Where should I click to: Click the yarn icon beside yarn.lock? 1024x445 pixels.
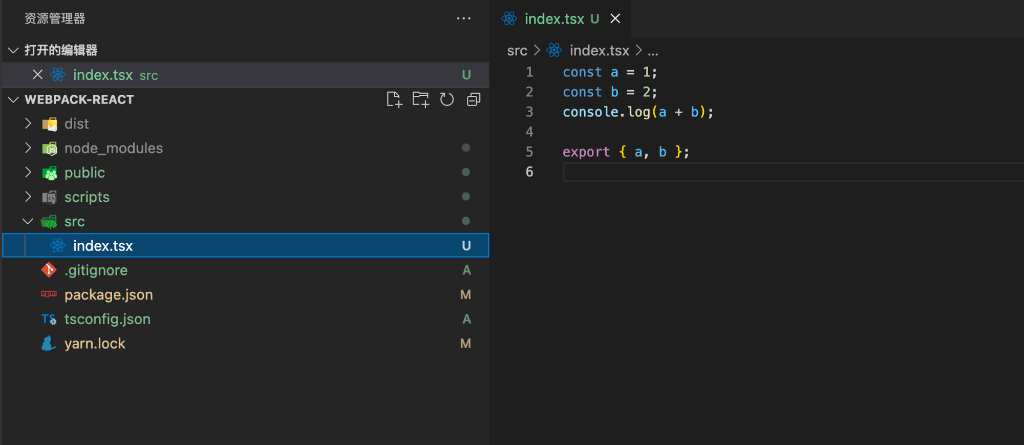(48, 343)
